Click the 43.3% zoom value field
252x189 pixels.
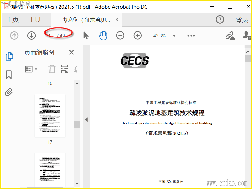[x=159, y=36]
